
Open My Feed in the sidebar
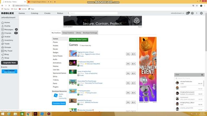(7, 51)
